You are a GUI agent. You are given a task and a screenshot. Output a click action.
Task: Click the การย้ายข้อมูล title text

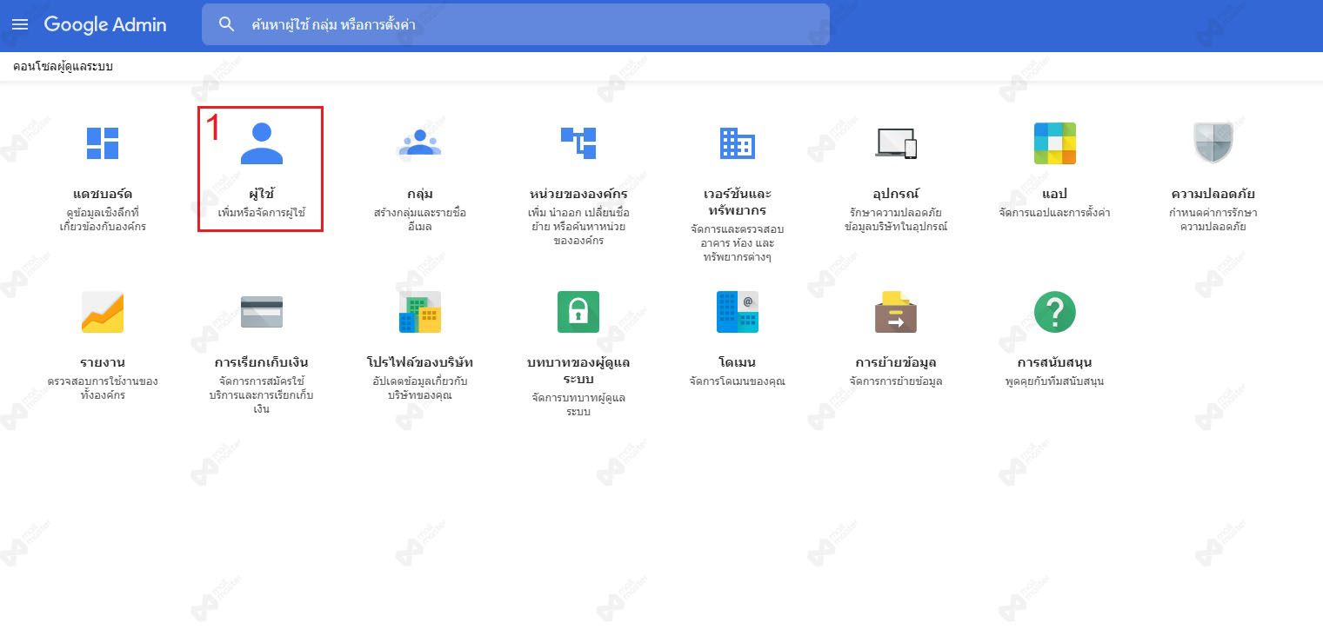(896, 362)
